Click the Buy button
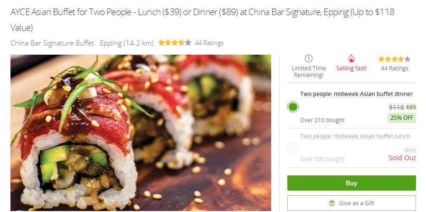Image resolution: width=426 pixels, height=212 pixels. (x=351, y=183)
